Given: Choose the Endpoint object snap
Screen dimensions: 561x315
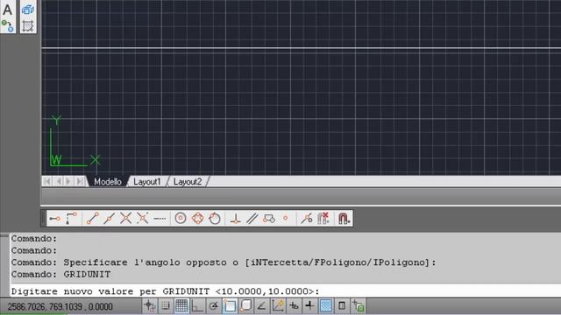Looking at the screenshot, I should click(92, 218).
